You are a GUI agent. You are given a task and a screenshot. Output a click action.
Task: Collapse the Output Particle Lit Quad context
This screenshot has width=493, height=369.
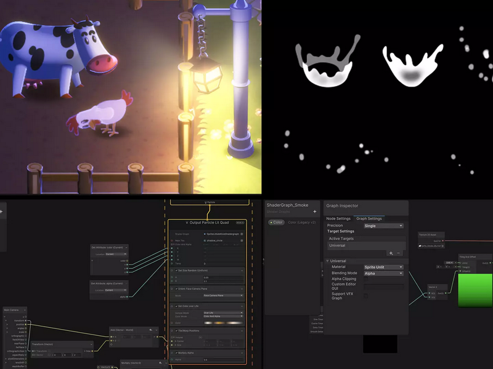tap(187, 223)
